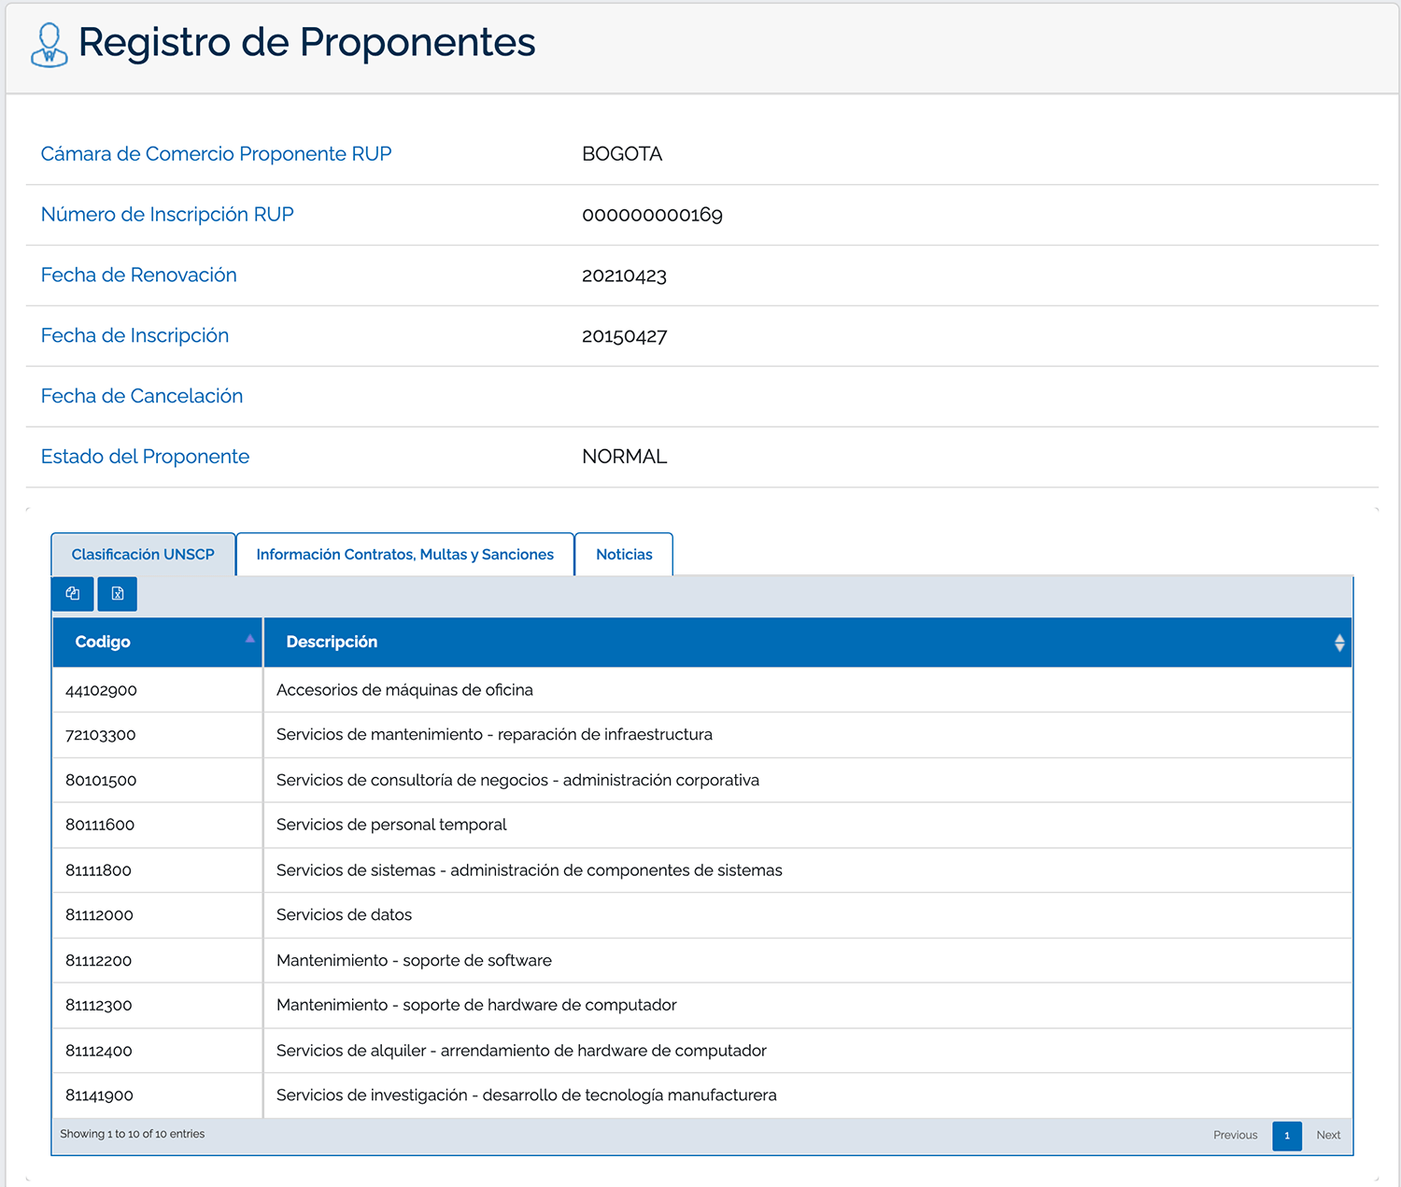Switch to Información Contratos, Multas y Sanciones tab
Image resolution: width=1401 pixels, height=1187 pixels.
point(404,555)
